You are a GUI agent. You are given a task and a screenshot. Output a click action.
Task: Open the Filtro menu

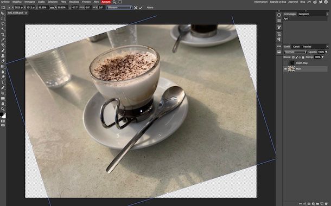(63, 2)
